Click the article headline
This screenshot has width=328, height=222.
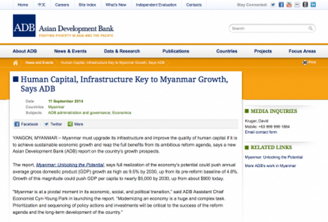(x=125, y=84)
